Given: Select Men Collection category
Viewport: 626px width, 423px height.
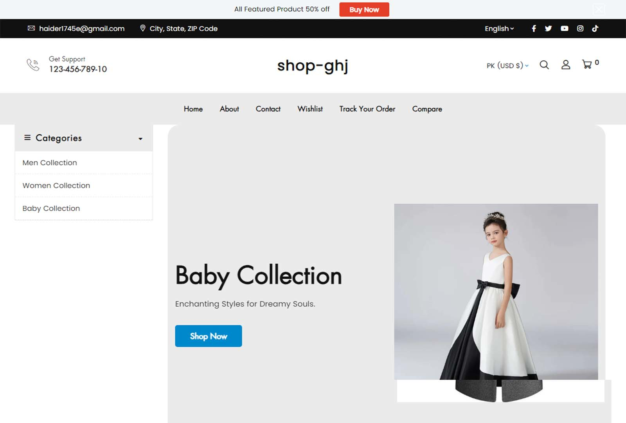Looking at the screenshot, I should [x=84, y=163].
